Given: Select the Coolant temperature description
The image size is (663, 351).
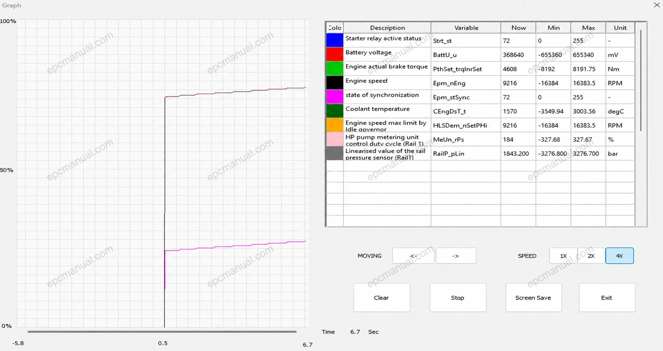Looking at the screenshot, I should [x=387, y=111].
